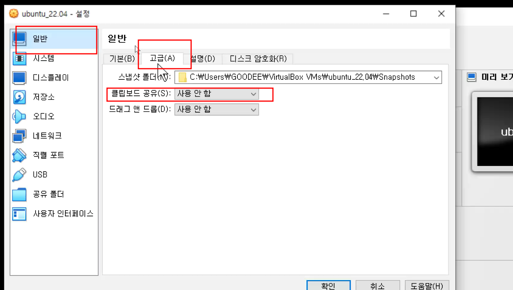
Task: Select the 일반 (General) monitor icon
Action: tap(19, 39)
